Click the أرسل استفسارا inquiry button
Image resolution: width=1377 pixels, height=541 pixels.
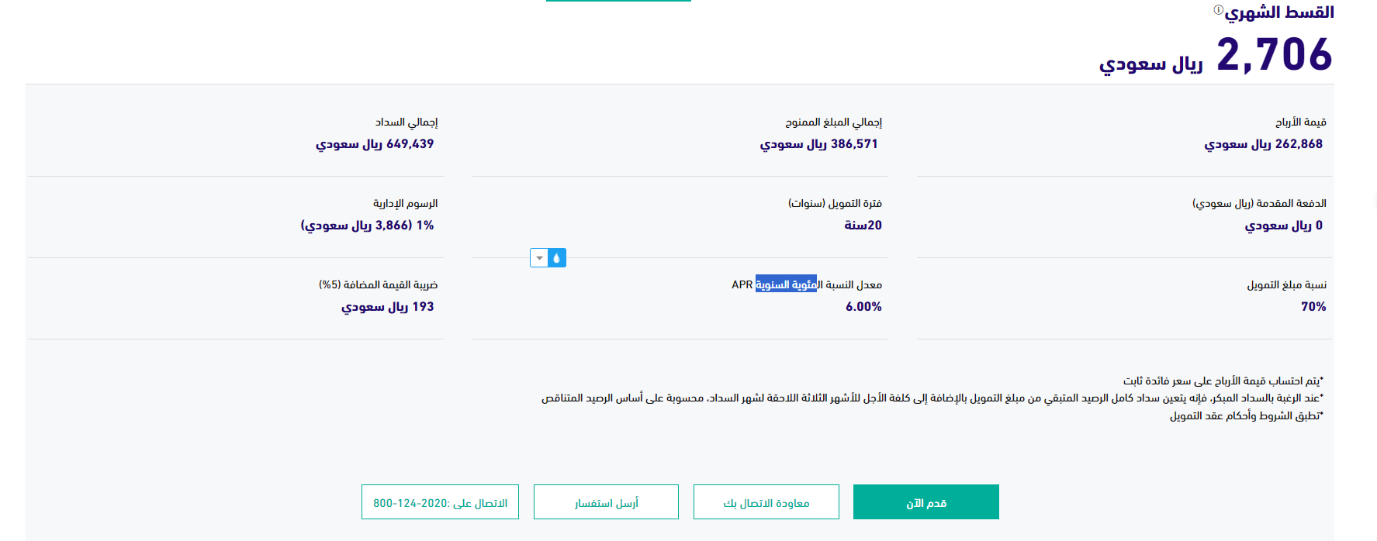click(606, 502)
